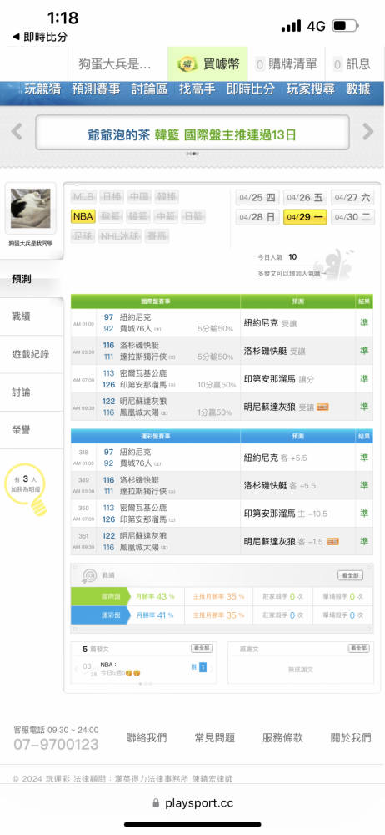This screenshot has width=385, height=835.
Task: Open the 爺爺泡的茶 韓籃 banner
Action: [192, 133]
